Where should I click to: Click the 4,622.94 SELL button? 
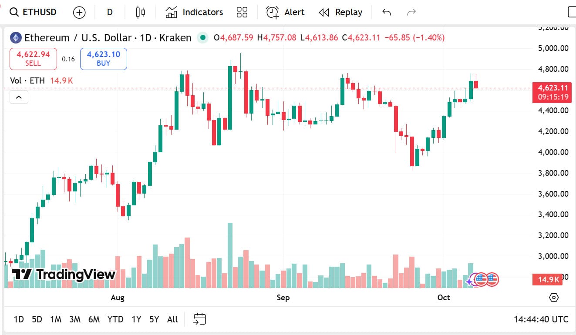33,59
